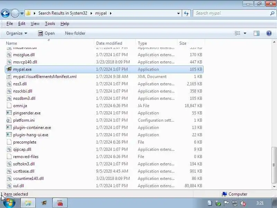
Task: Open the Help menu
Action: (x=65, y=24)
